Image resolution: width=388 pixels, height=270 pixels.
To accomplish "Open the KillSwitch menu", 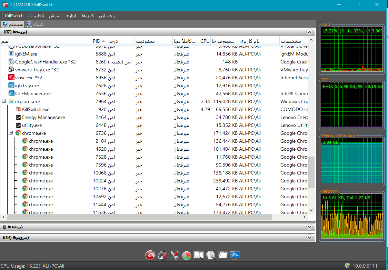I will pos(14,16).
